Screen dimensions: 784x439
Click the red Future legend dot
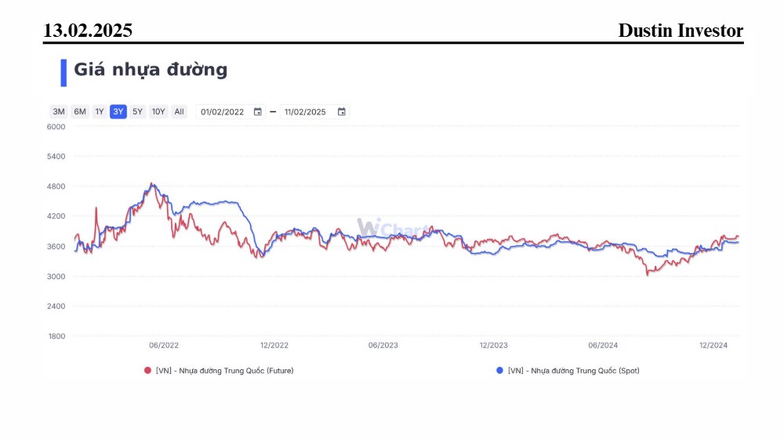[x=147, y=371]
